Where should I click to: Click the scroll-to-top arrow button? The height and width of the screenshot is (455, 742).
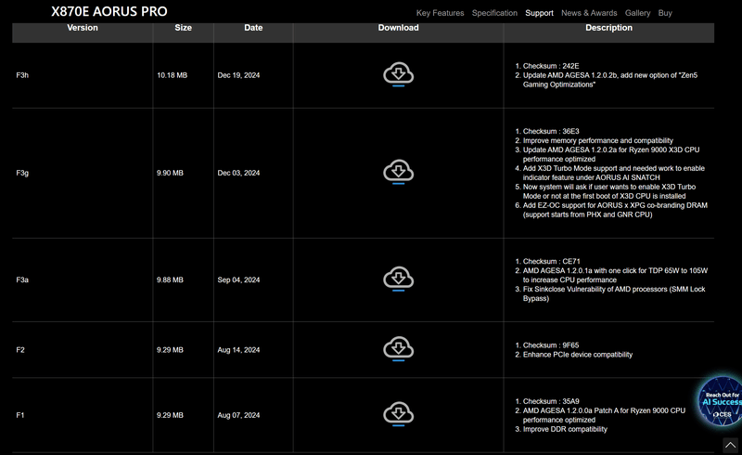tap(731, 445)
